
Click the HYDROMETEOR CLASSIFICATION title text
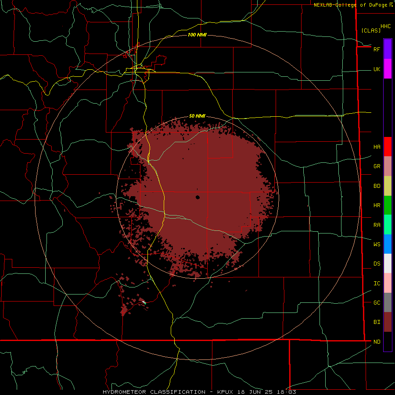[x=154, y=392]
